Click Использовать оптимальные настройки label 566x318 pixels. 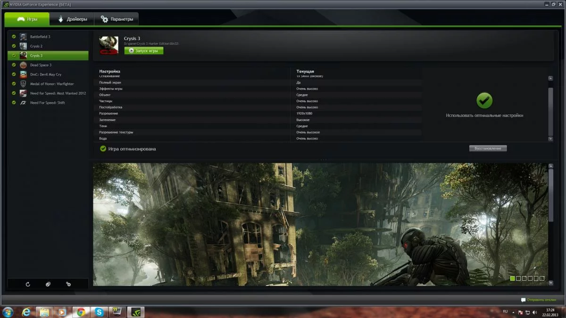click(484, 115)
